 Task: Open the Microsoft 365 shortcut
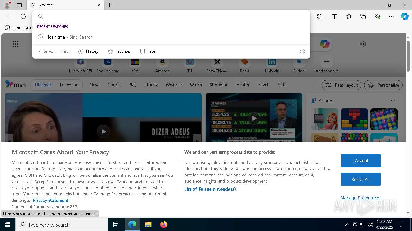[x=80, y=65]
